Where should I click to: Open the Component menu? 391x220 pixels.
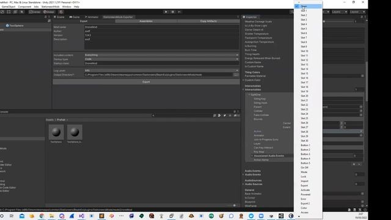point(24,7)
